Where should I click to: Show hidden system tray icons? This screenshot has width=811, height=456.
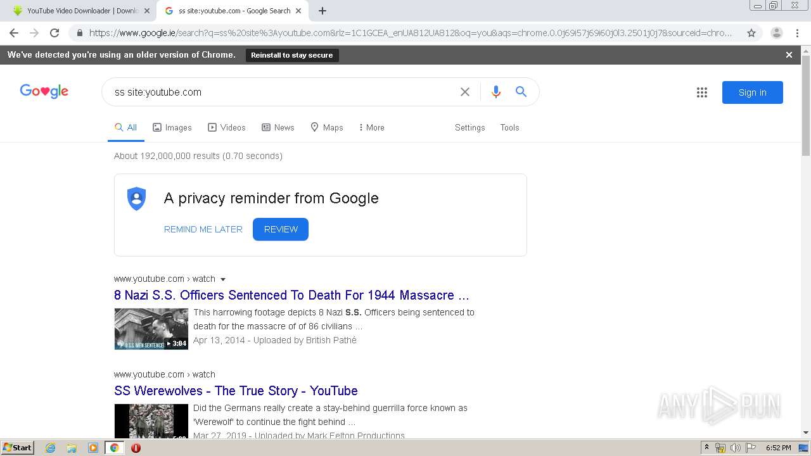coord(706,448)
